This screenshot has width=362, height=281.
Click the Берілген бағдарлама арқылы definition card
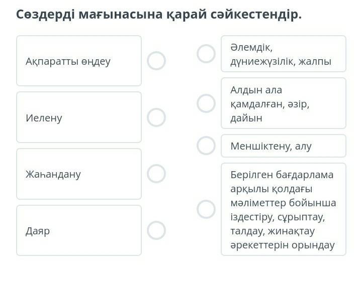(284, 209)
